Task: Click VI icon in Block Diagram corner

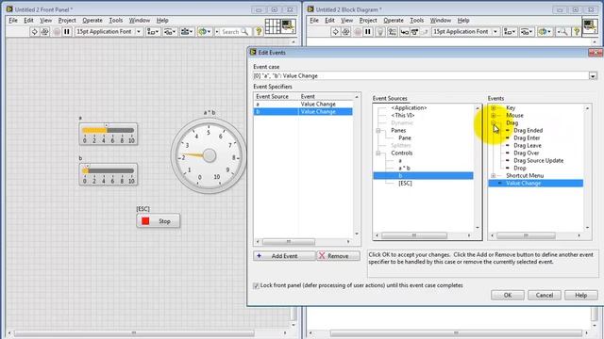Action: (x=590, y=26)
